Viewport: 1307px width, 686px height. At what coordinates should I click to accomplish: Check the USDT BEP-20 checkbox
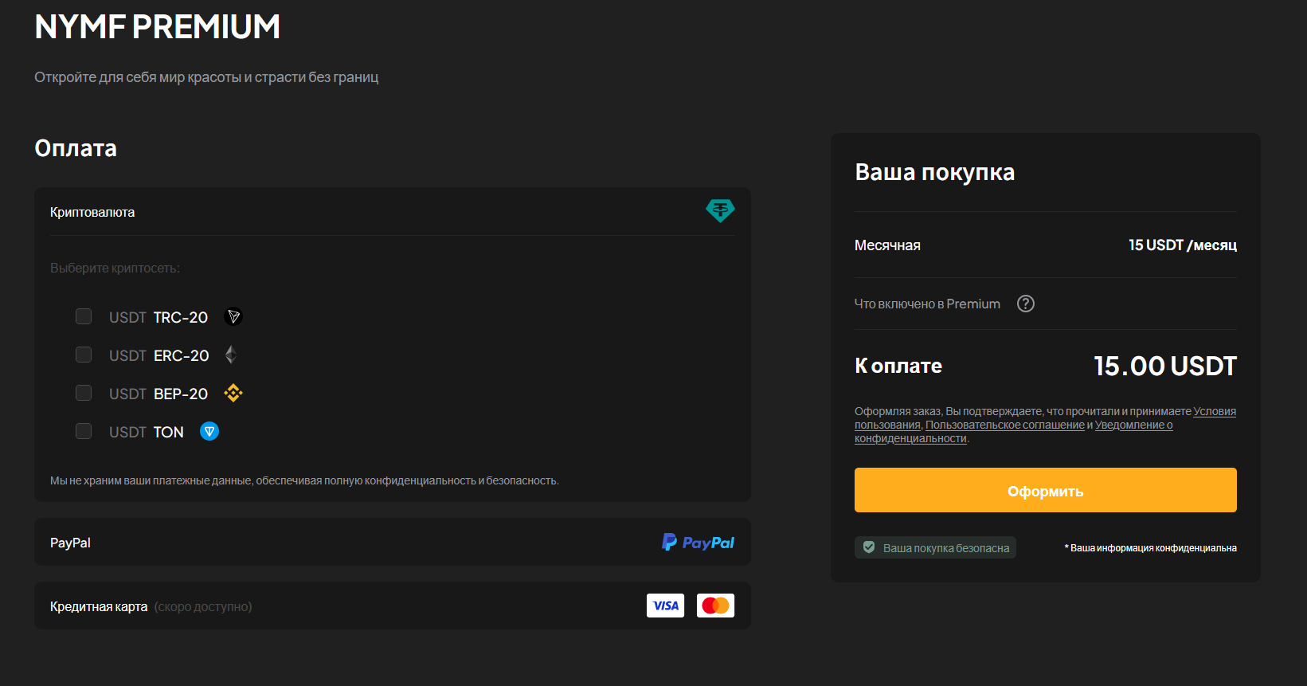pos(84,393)
